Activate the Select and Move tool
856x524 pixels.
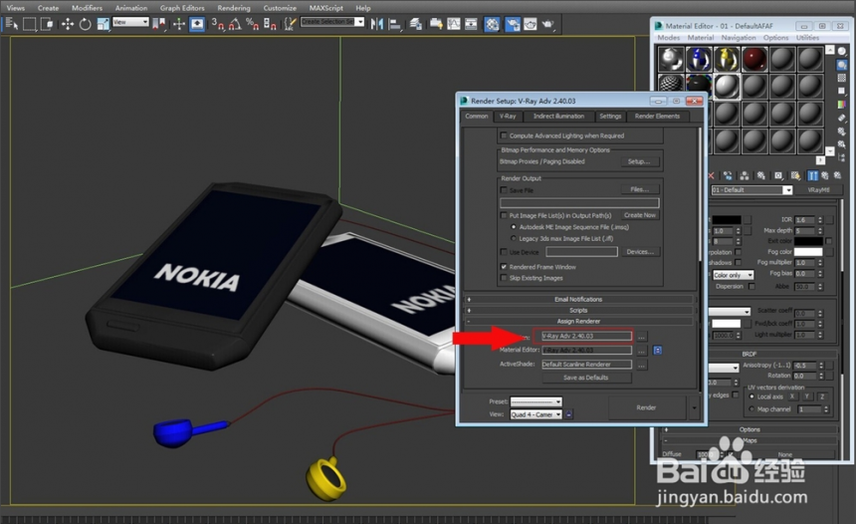[67, 24]
